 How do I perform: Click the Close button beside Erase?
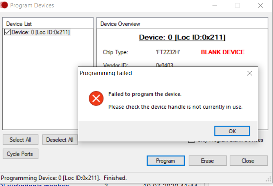pos(249,161)
